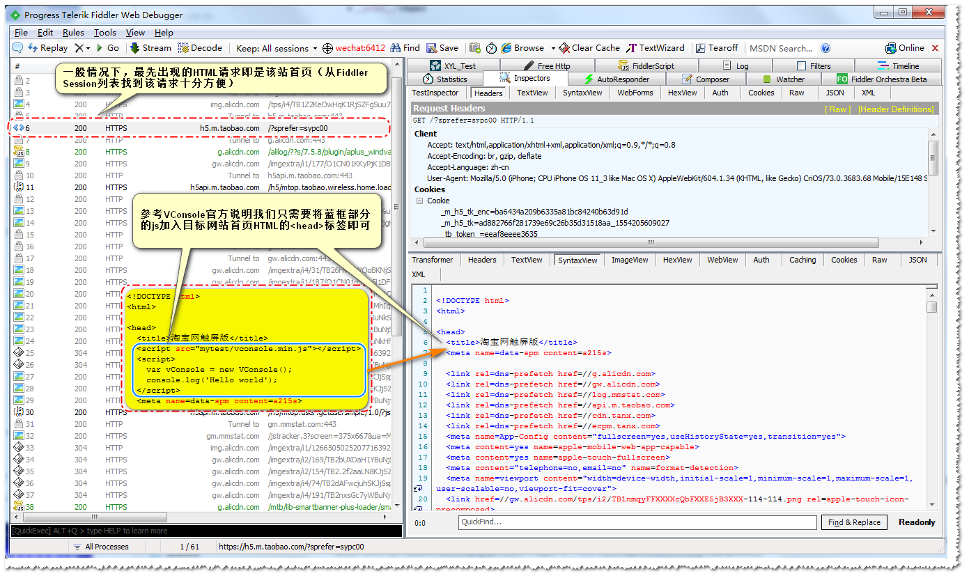Open the TextWizard tool
969x578 pixels.
click(x=654, y=48)
